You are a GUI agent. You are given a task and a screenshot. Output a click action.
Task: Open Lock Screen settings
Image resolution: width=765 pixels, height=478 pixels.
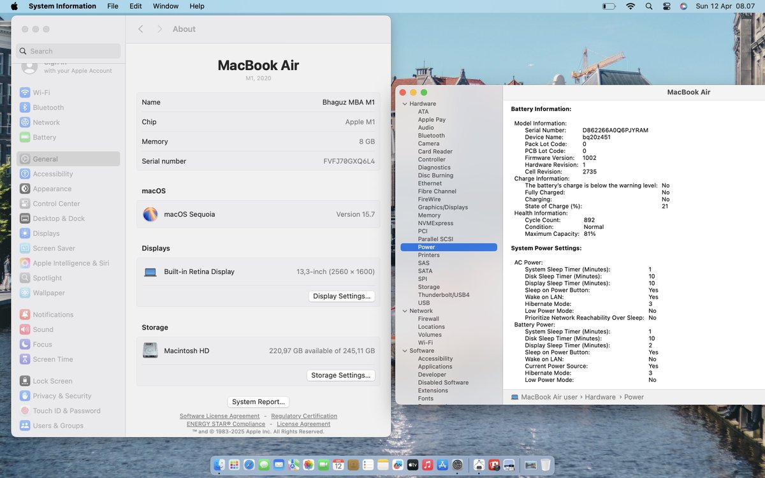68,381
